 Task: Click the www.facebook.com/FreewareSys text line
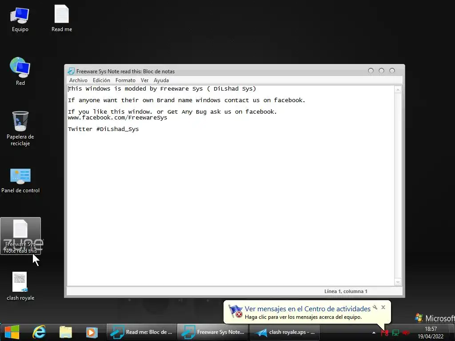(117, 118)
